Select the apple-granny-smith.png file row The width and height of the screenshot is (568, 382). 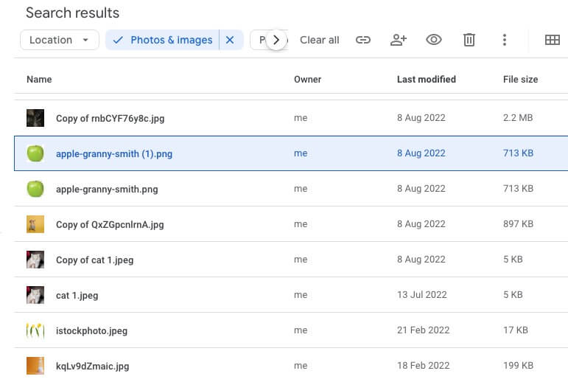tap(107, 189)
